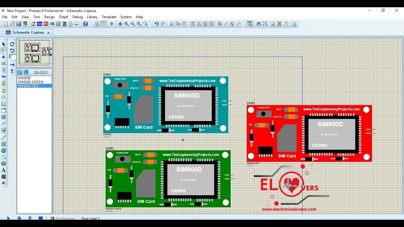The height and width of the screenshot is (227, 404).
Task: Zoom in using the magnifier plus icon
Action: [x=126, y=24]
